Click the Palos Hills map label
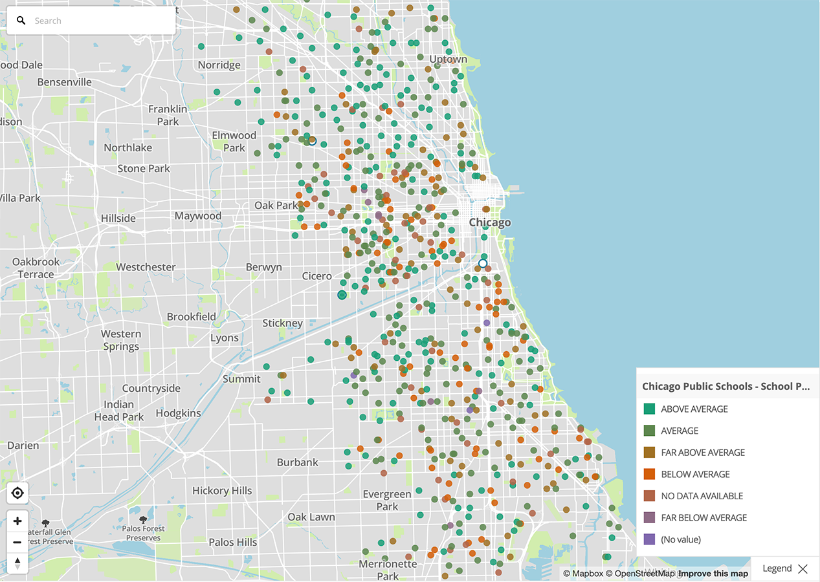This screenshot has height=582, width=820. 233,542
